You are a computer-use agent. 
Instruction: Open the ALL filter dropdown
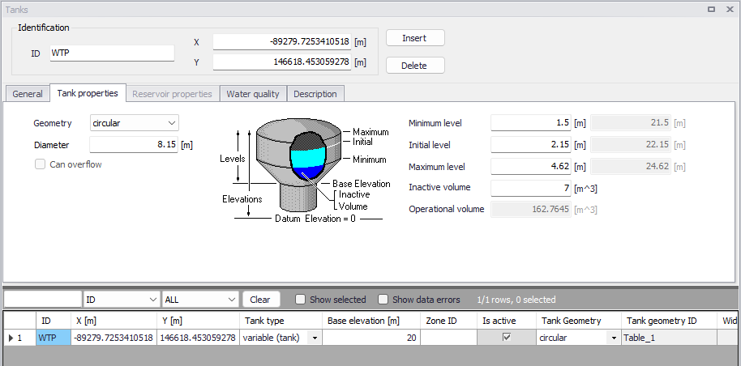[x=200, y=300]
